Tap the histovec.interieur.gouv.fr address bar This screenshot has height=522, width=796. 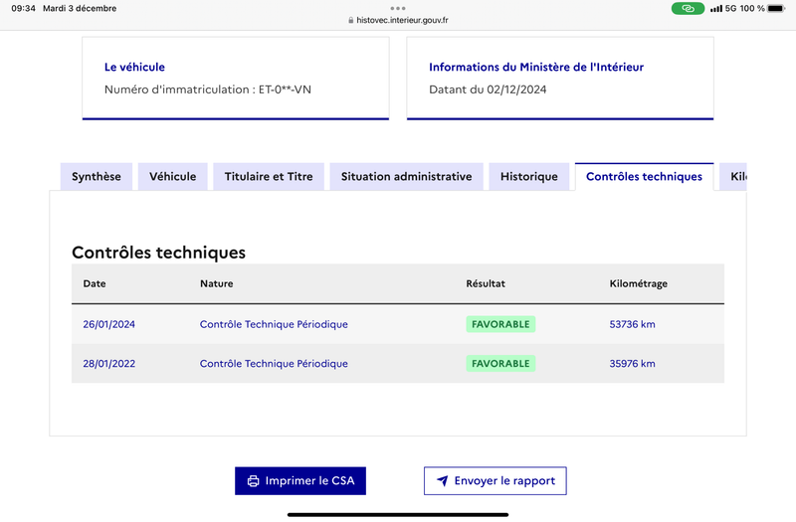click(x=398, y=20)
